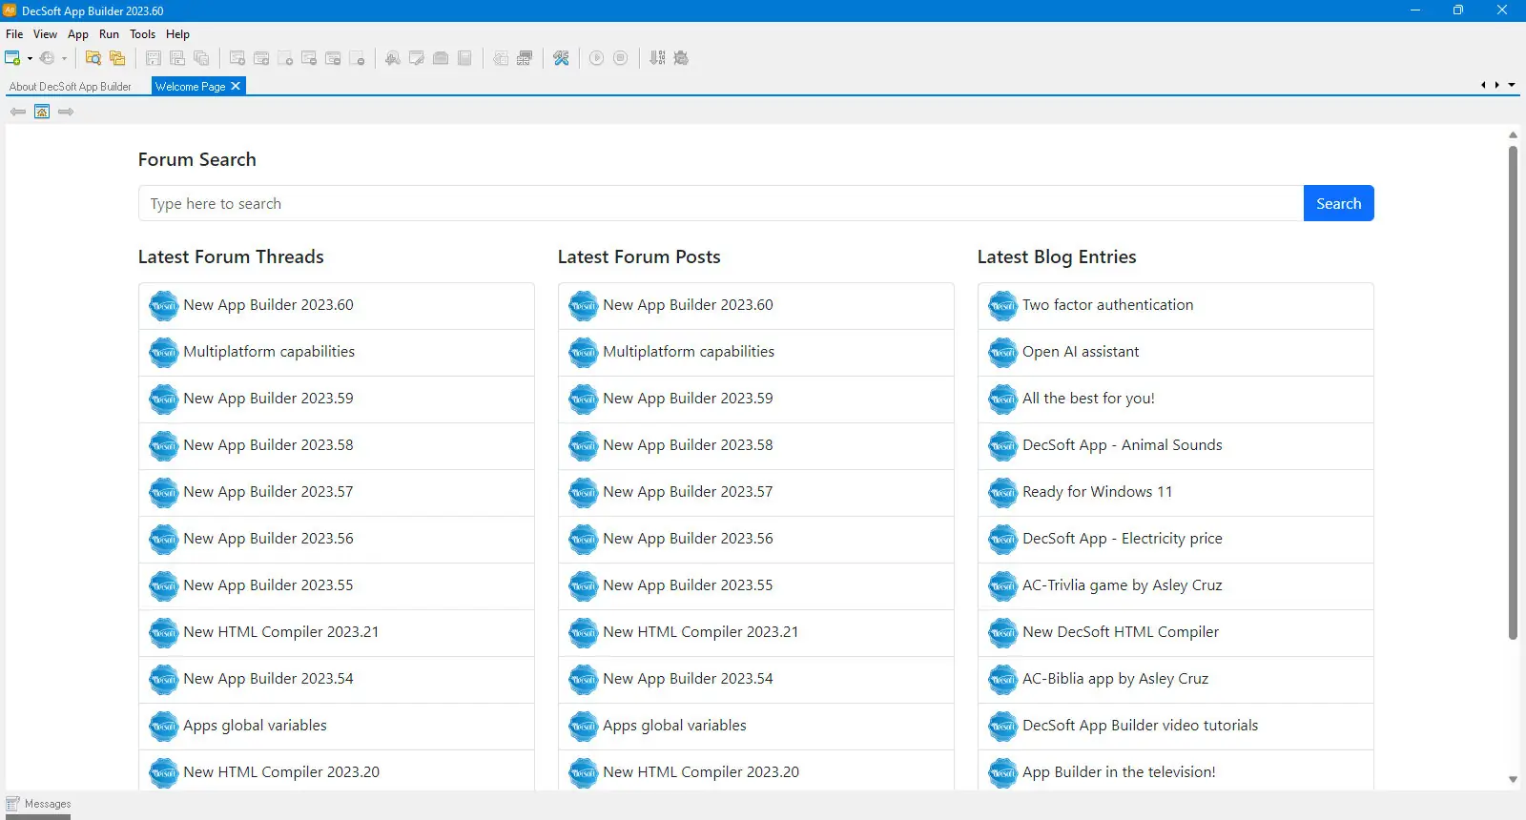The height and width of the screenshot is (820, 1526).
Task: Click the New app toolbar icon
Action: click(12, 58)
